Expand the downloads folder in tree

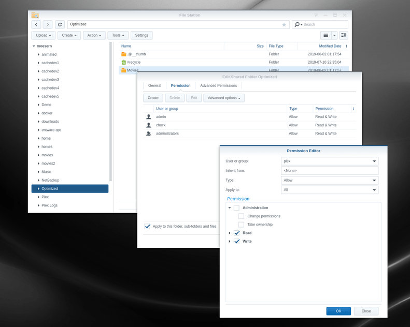(38, 122)
